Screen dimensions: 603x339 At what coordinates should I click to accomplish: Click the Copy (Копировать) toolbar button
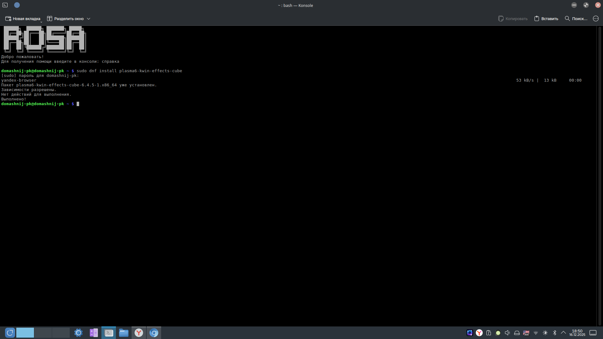513,19
